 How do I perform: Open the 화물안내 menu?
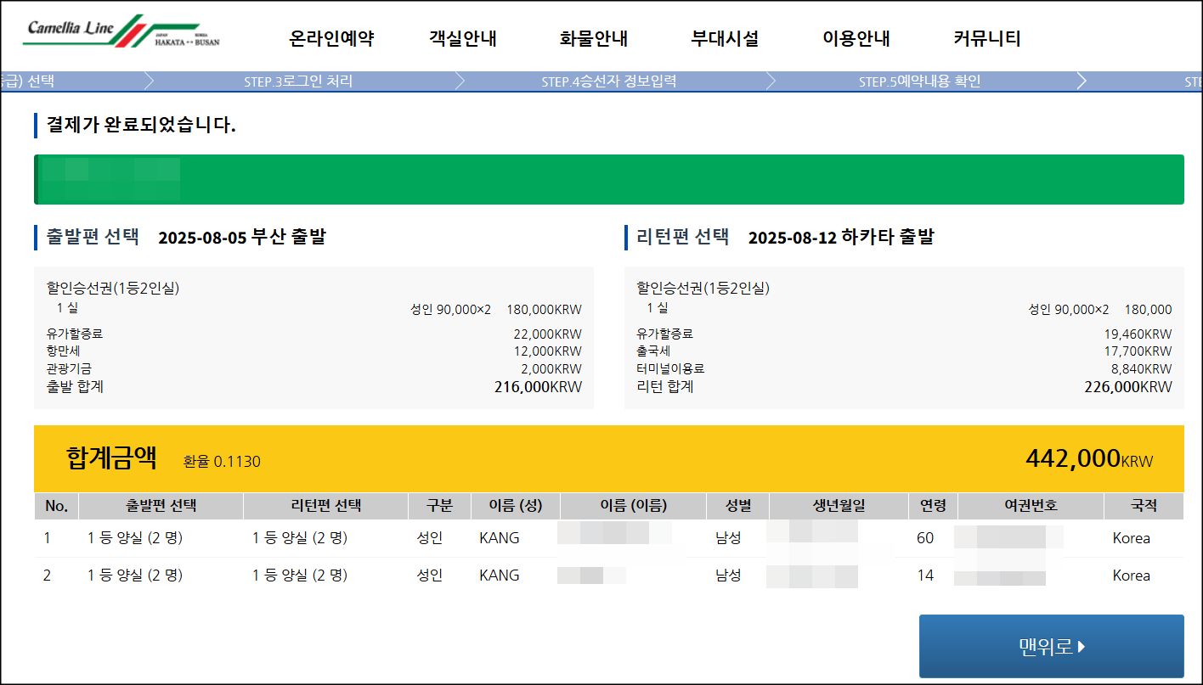click(x=594, y=38)
